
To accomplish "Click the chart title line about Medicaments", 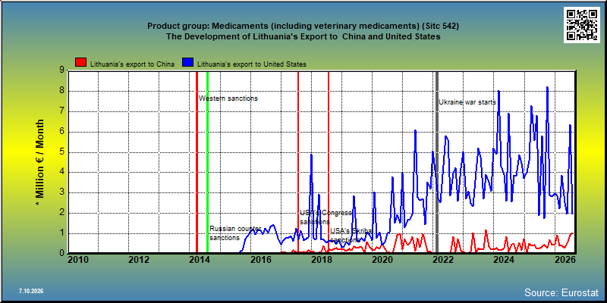I will 303,27.
